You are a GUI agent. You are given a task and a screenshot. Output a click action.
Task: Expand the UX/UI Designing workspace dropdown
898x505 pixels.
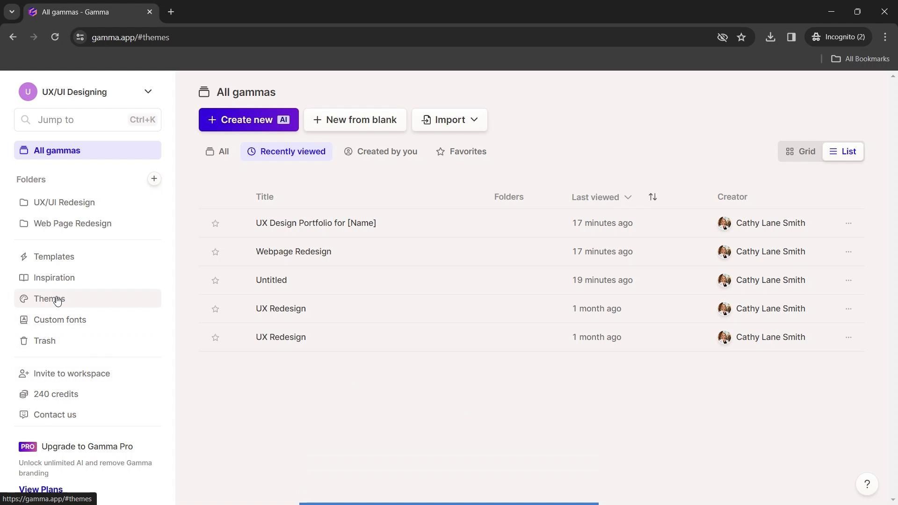click(148, 92)
